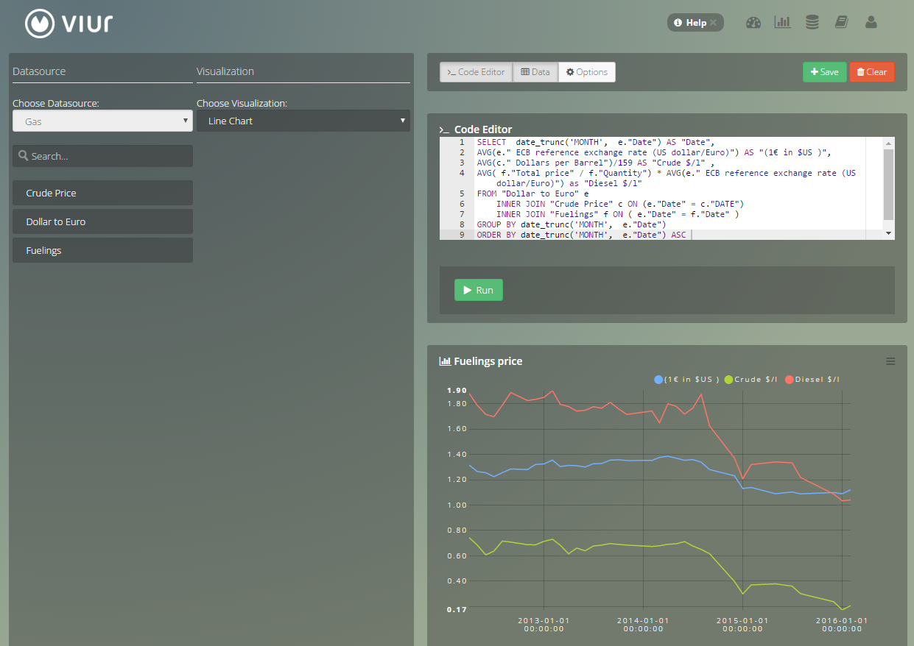Open the database stack icon in header
914x646 pixels.
click(812, 23)
